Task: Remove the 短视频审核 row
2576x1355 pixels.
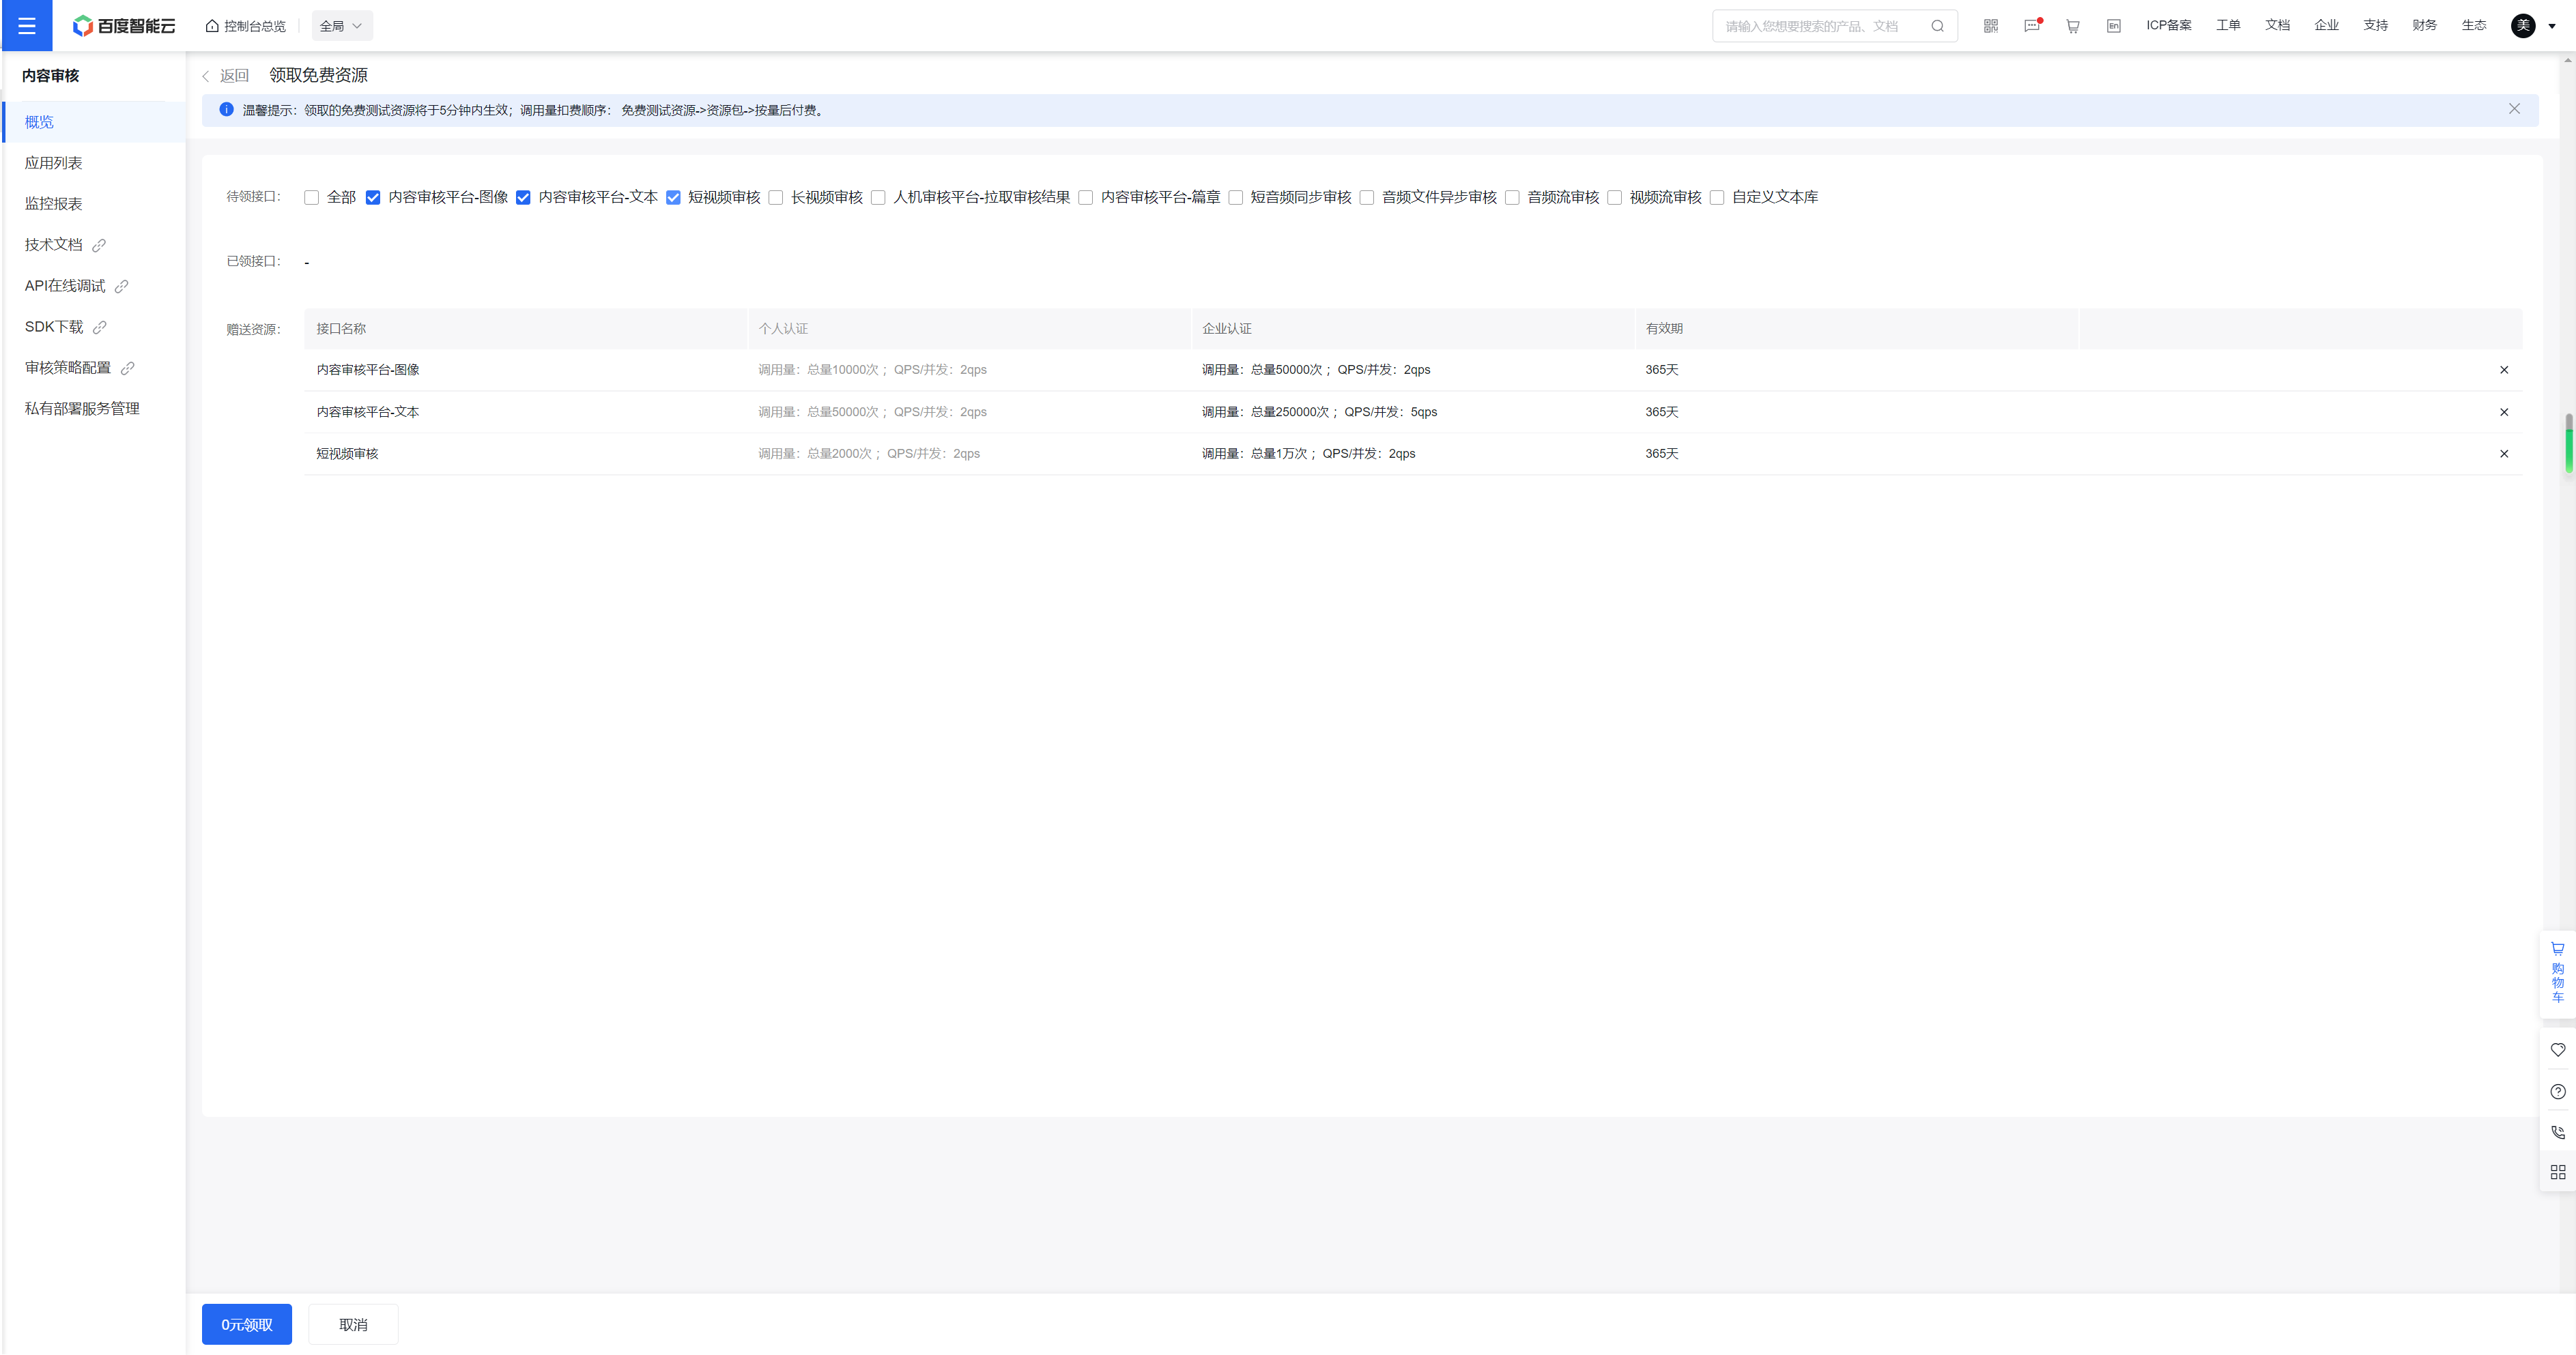Action: [2504, 454]
